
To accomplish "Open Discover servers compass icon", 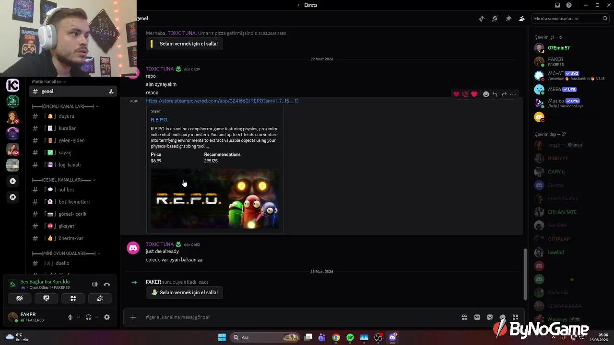I will tap(13, 197).
